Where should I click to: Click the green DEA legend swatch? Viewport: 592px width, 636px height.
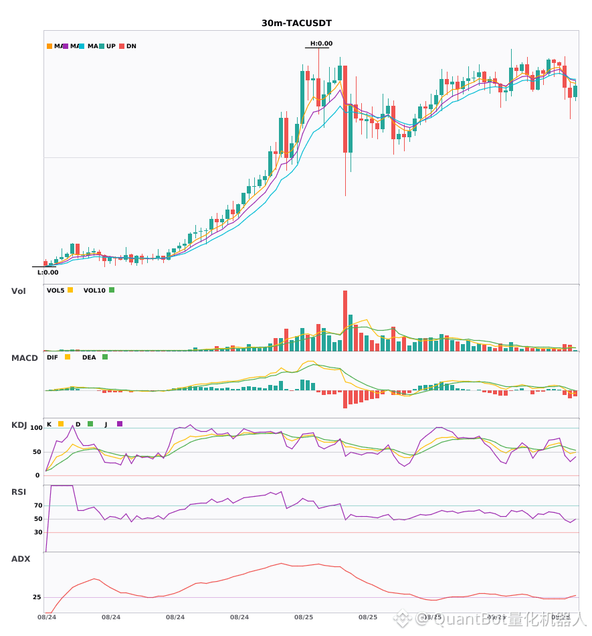click(105, 357)
